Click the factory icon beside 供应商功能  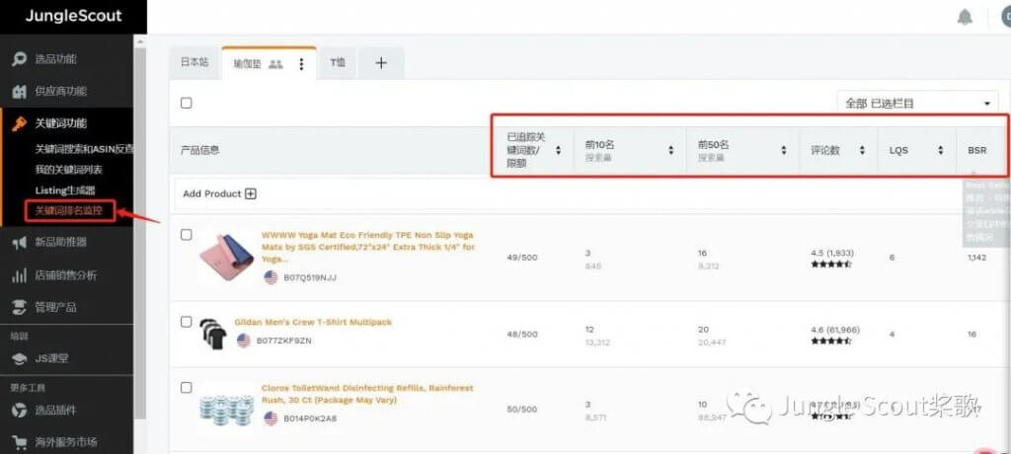coord(20,91)
